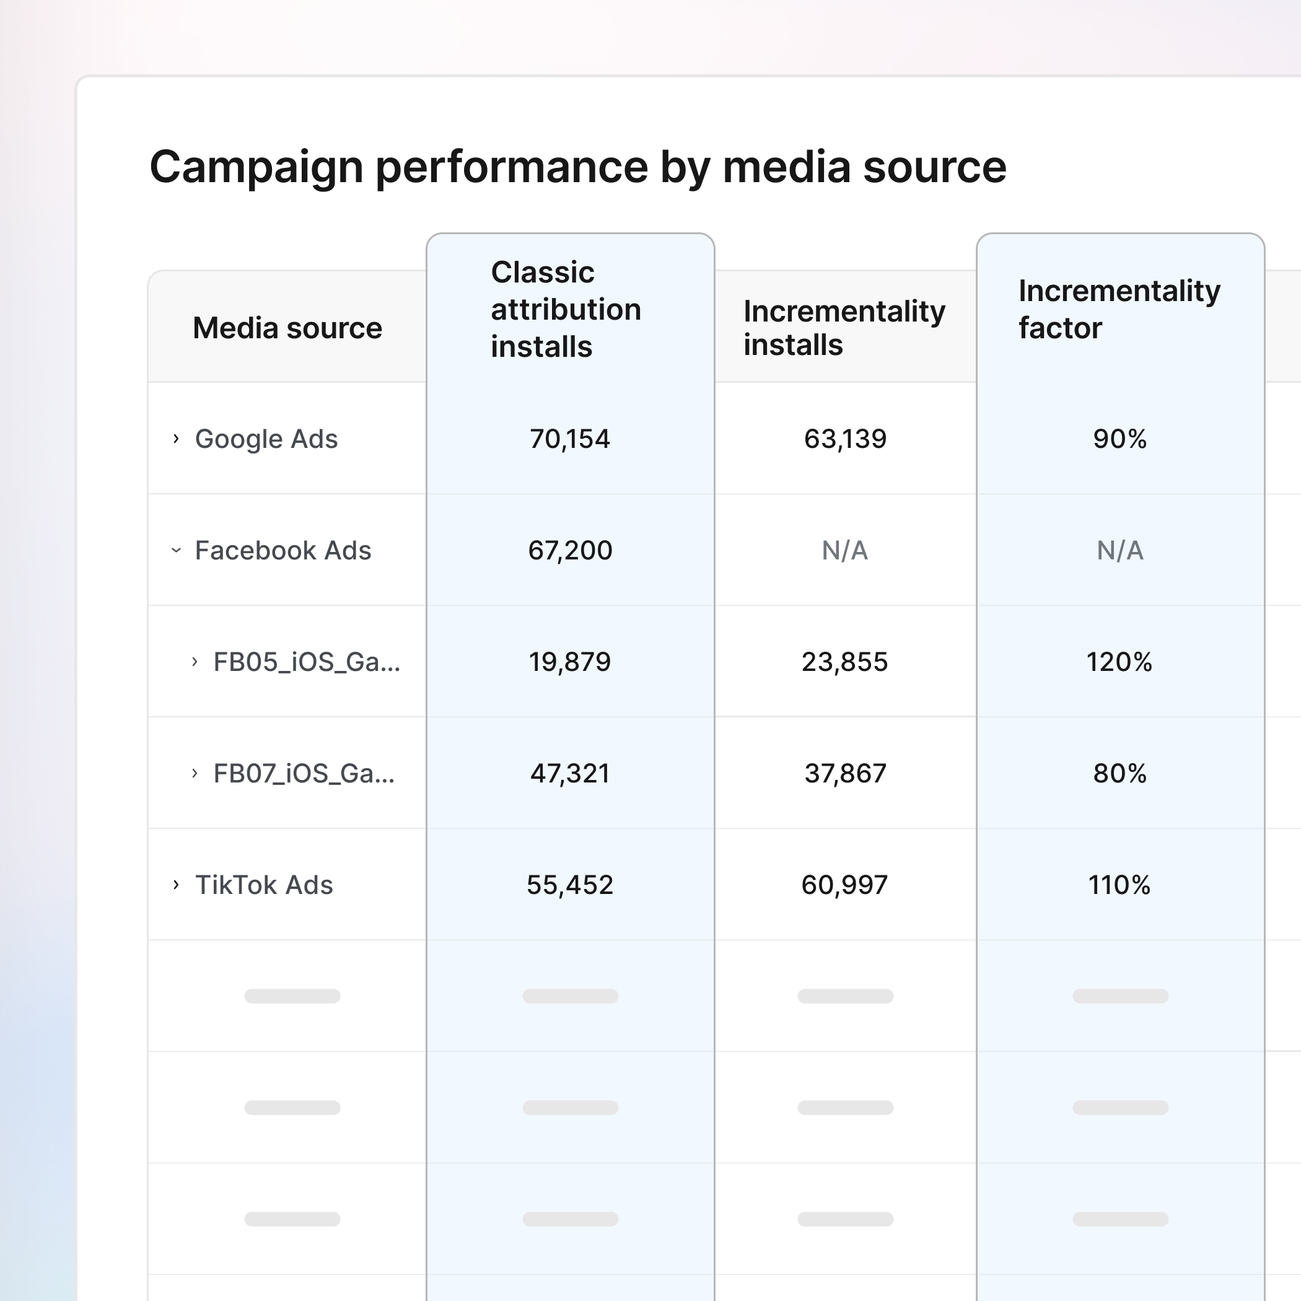Click the Campaign performance by media source title
This screenshot has height=1301, width=1301.
pos(577,167)
